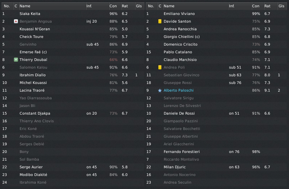The image size is (289, 189).
Task: Select substitute Daniele De Rossi
Action: coord(179,113)
